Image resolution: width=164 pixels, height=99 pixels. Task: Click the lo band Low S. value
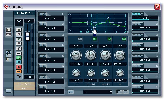(76, 80)
